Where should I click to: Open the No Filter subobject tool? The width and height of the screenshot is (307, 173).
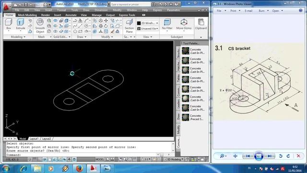167,25
